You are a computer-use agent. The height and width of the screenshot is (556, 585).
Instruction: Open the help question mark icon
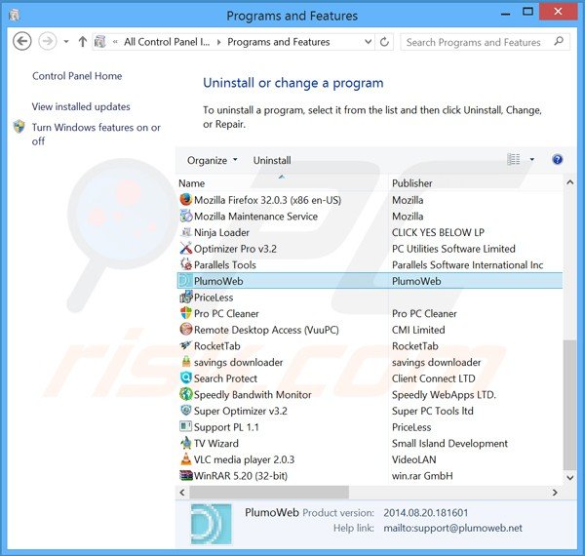point(557,160)
